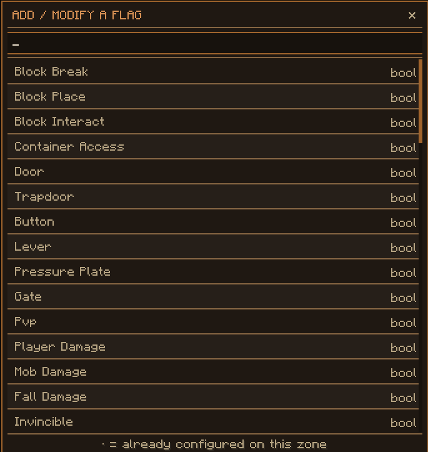The image size is (428, 452).
Task: Click the bool type label for Pvp
Action: [x=403, y=323]
